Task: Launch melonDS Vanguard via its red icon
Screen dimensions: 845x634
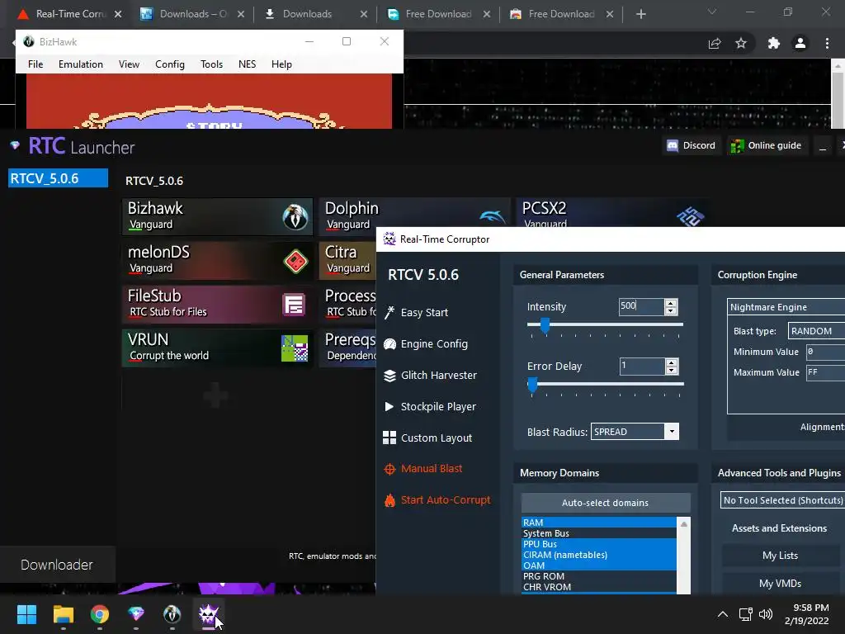Action: [295, 261]
